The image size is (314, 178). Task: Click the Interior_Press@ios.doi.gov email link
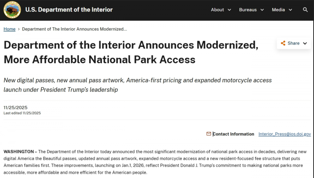[x=284, y=134]
